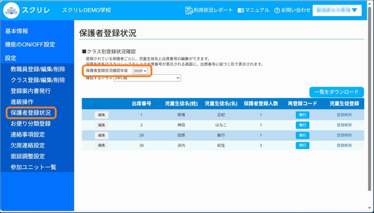Open 教職員登録/編集/削除 menu item
The image size is (374, 213).
point(38,69)
